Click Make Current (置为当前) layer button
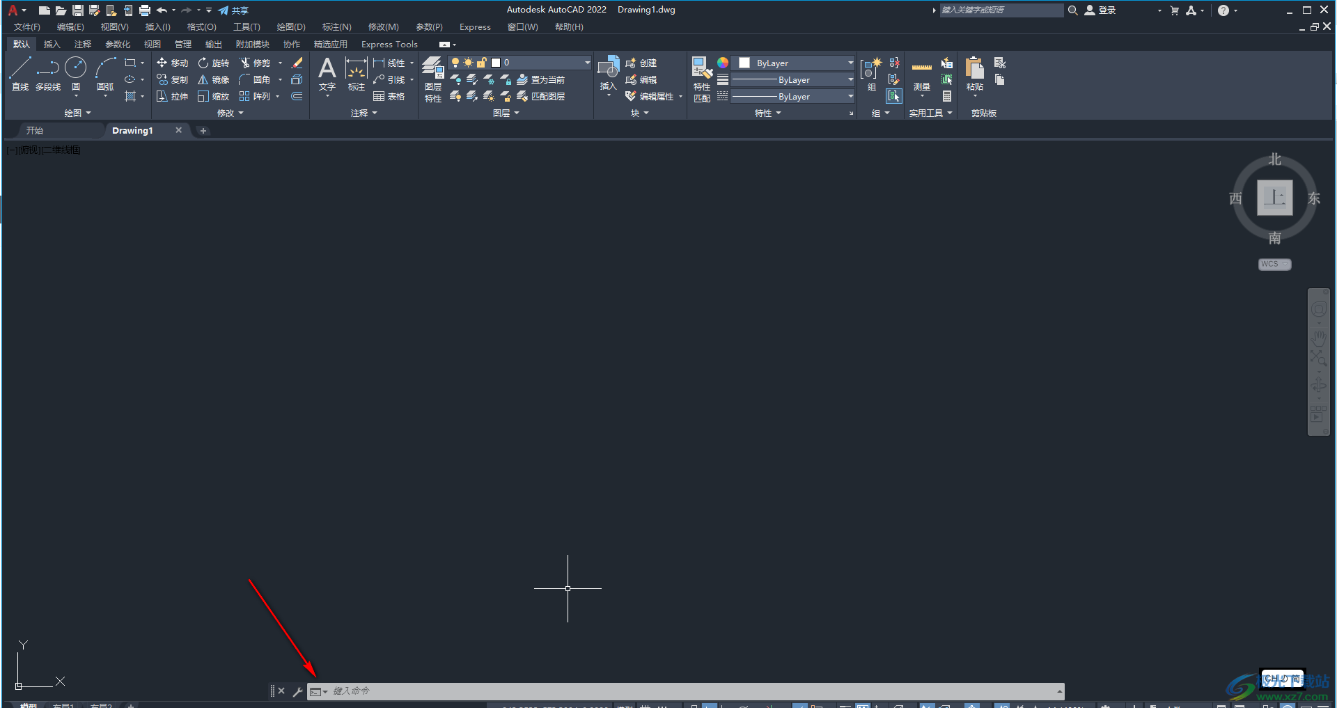This screenshot has height=708, width=1337. [x=540, y=79]
